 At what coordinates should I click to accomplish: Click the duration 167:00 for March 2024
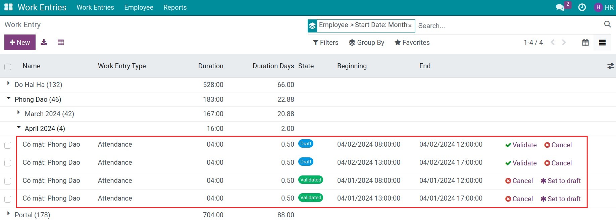(213, 114)
